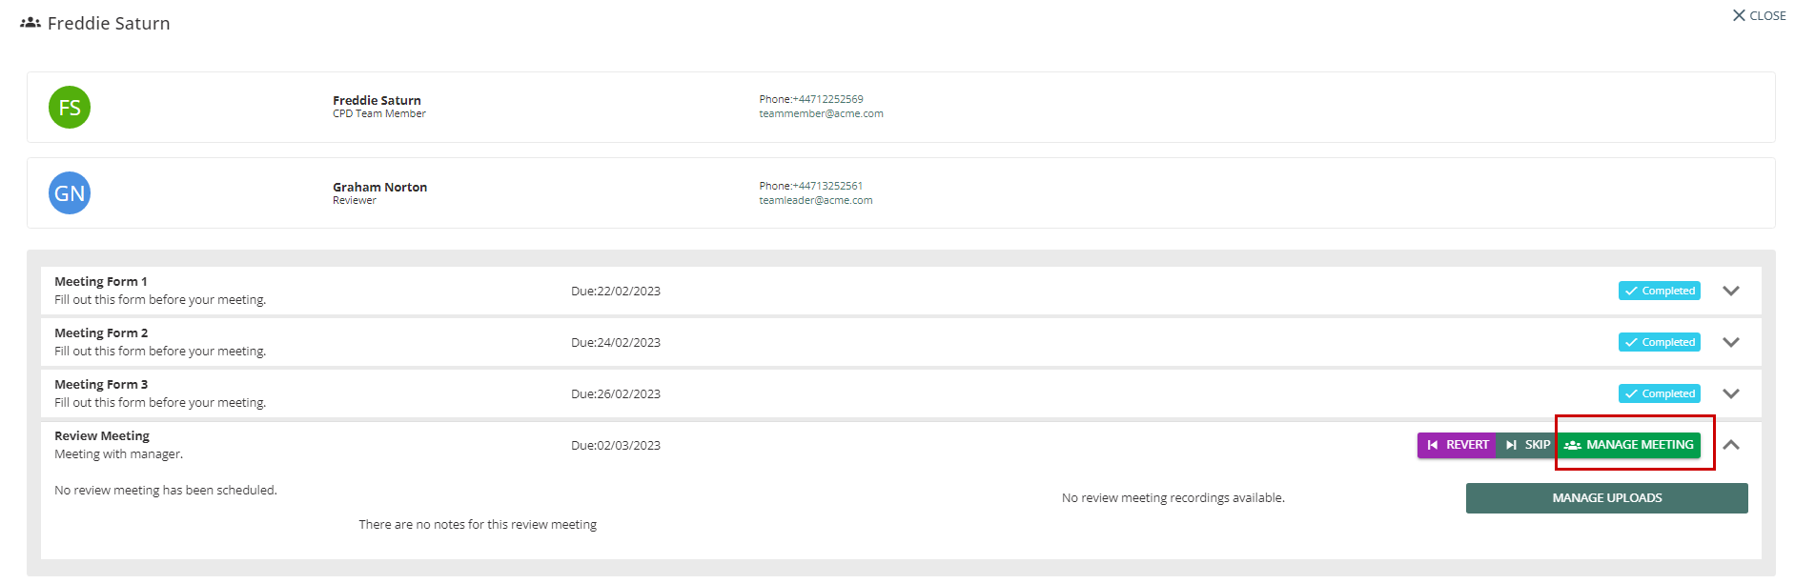Revert the Review Meeting step
This screenshot has width=1795, height=584.
tap(1457, 445)
